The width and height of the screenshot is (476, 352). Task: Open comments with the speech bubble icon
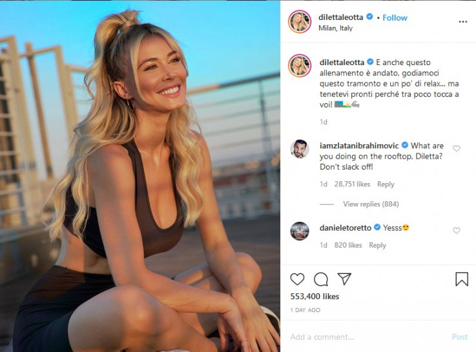[321, 279]
